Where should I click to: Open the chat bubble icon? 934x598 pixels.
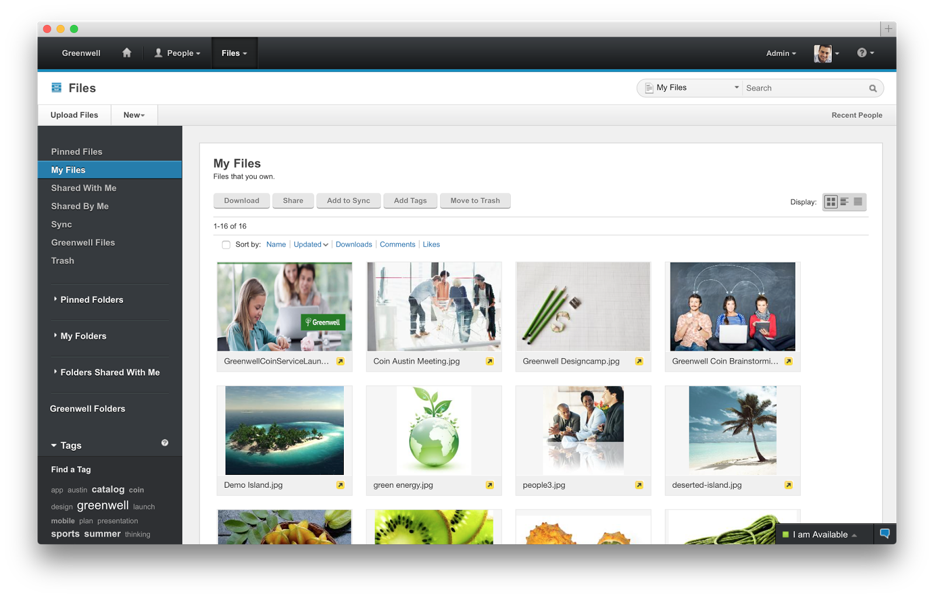885,534
